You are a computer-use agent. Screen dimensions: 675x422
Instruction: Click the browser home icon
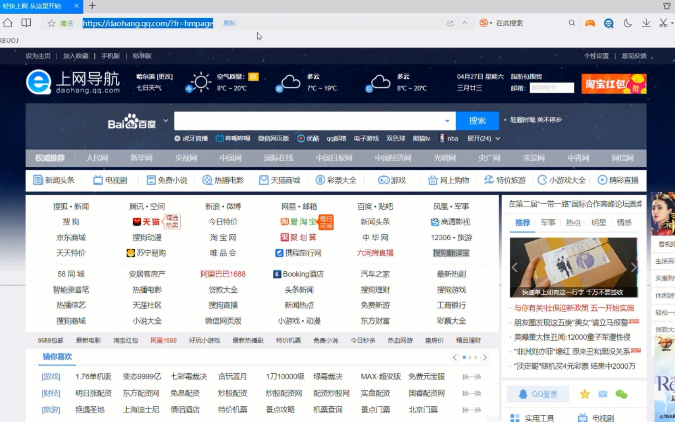7,23
